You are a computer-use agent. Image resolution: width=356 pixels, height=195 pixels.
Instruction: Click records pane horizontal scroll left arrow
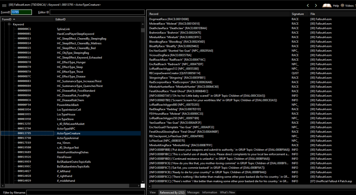coord(150,186)
